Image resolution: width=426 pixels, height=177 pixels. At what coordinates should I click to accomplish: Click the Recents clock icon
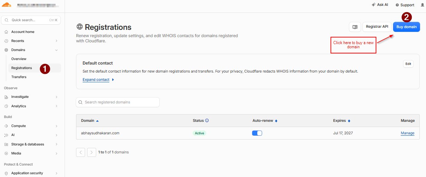(6, 41)
